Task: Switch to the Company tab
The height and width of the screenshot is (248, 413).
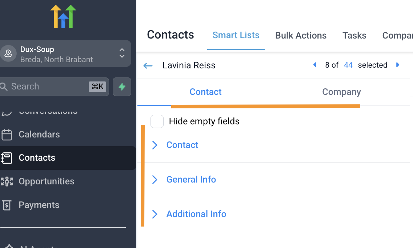Action: (341, 92)
